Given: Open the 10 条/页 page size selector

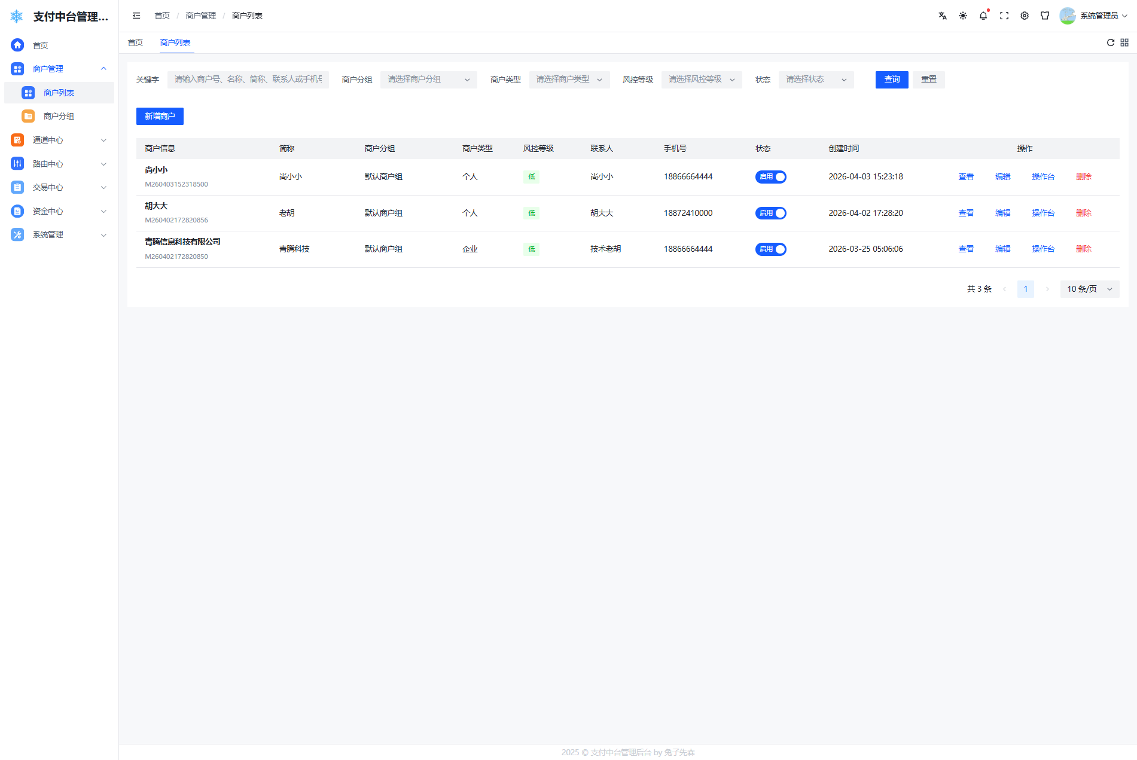Looking at the screenshot, I should click(1089, 289).
